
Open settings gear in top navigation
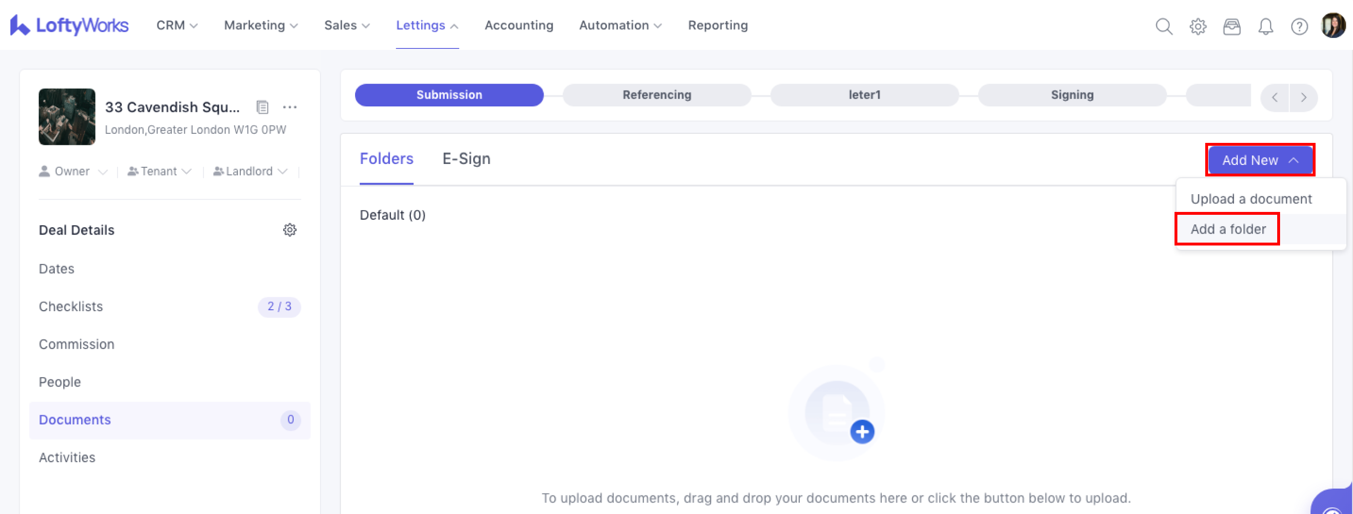click(1198, 26)
